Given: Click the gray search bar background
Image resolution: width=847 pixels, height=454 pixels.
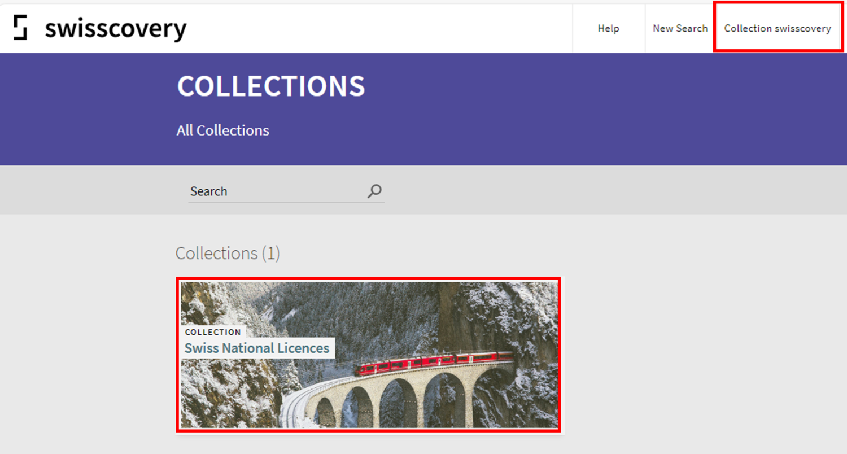Looking at the screenshot, I should click(x=565, y=190).
